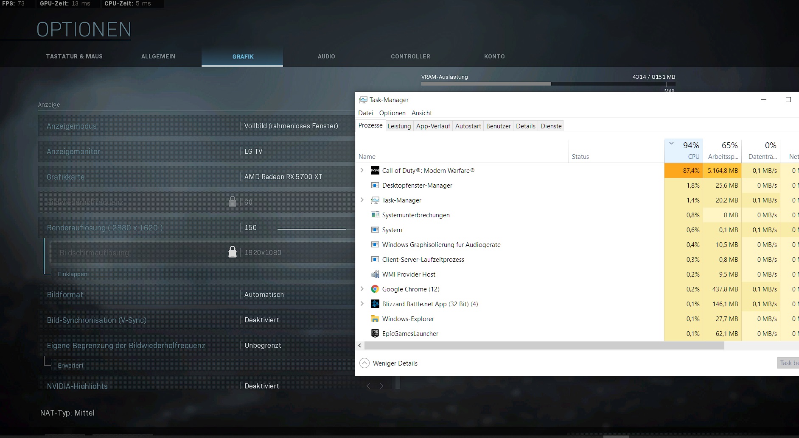
Task: Click the Status column header
Action: pos(617,151)
